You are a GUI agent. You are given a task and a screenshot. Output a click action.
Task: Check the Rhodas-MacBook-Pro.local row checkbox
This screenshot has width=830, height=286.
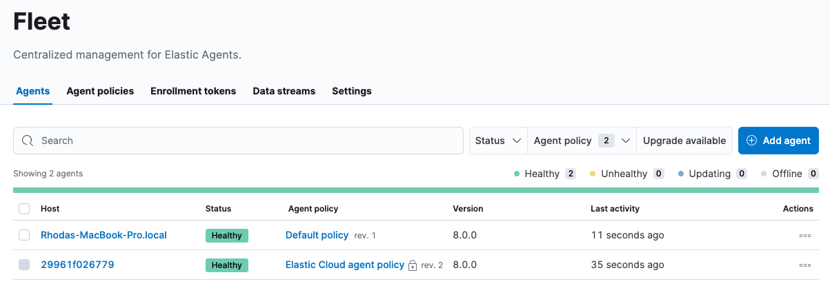coord(24,236)
